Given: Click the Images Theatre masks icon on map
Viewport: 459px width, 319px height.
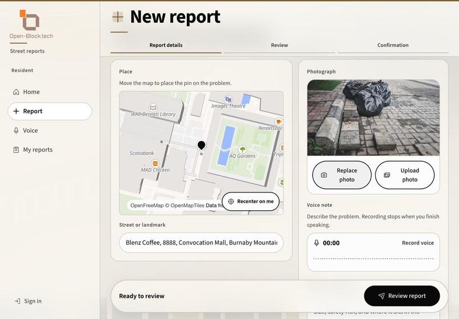Looking at the screenshot, I should 228,99.
